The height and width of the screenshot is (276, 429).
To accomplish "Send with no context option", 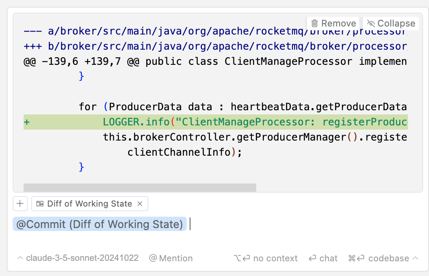I will click(x=265, y=258).
